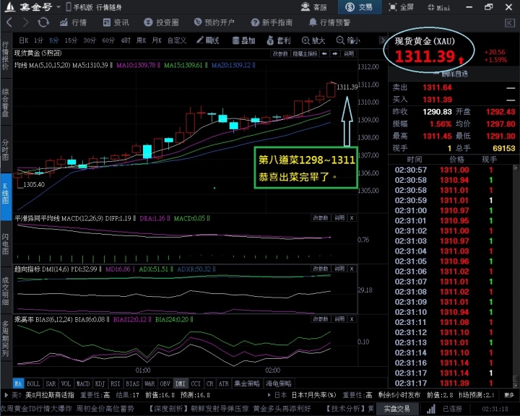Open the 套利 arbitrage tool
The height and width of the screenshot is (416, 520).
[x=279, y=40]
